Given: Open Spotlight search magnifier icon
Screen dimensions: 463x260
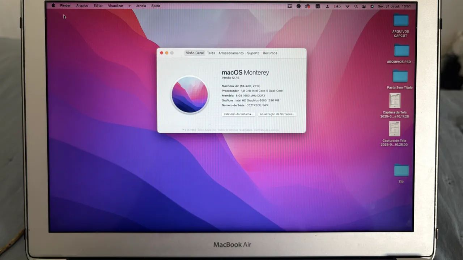Looking at the screenshot, I should point(356,6).
